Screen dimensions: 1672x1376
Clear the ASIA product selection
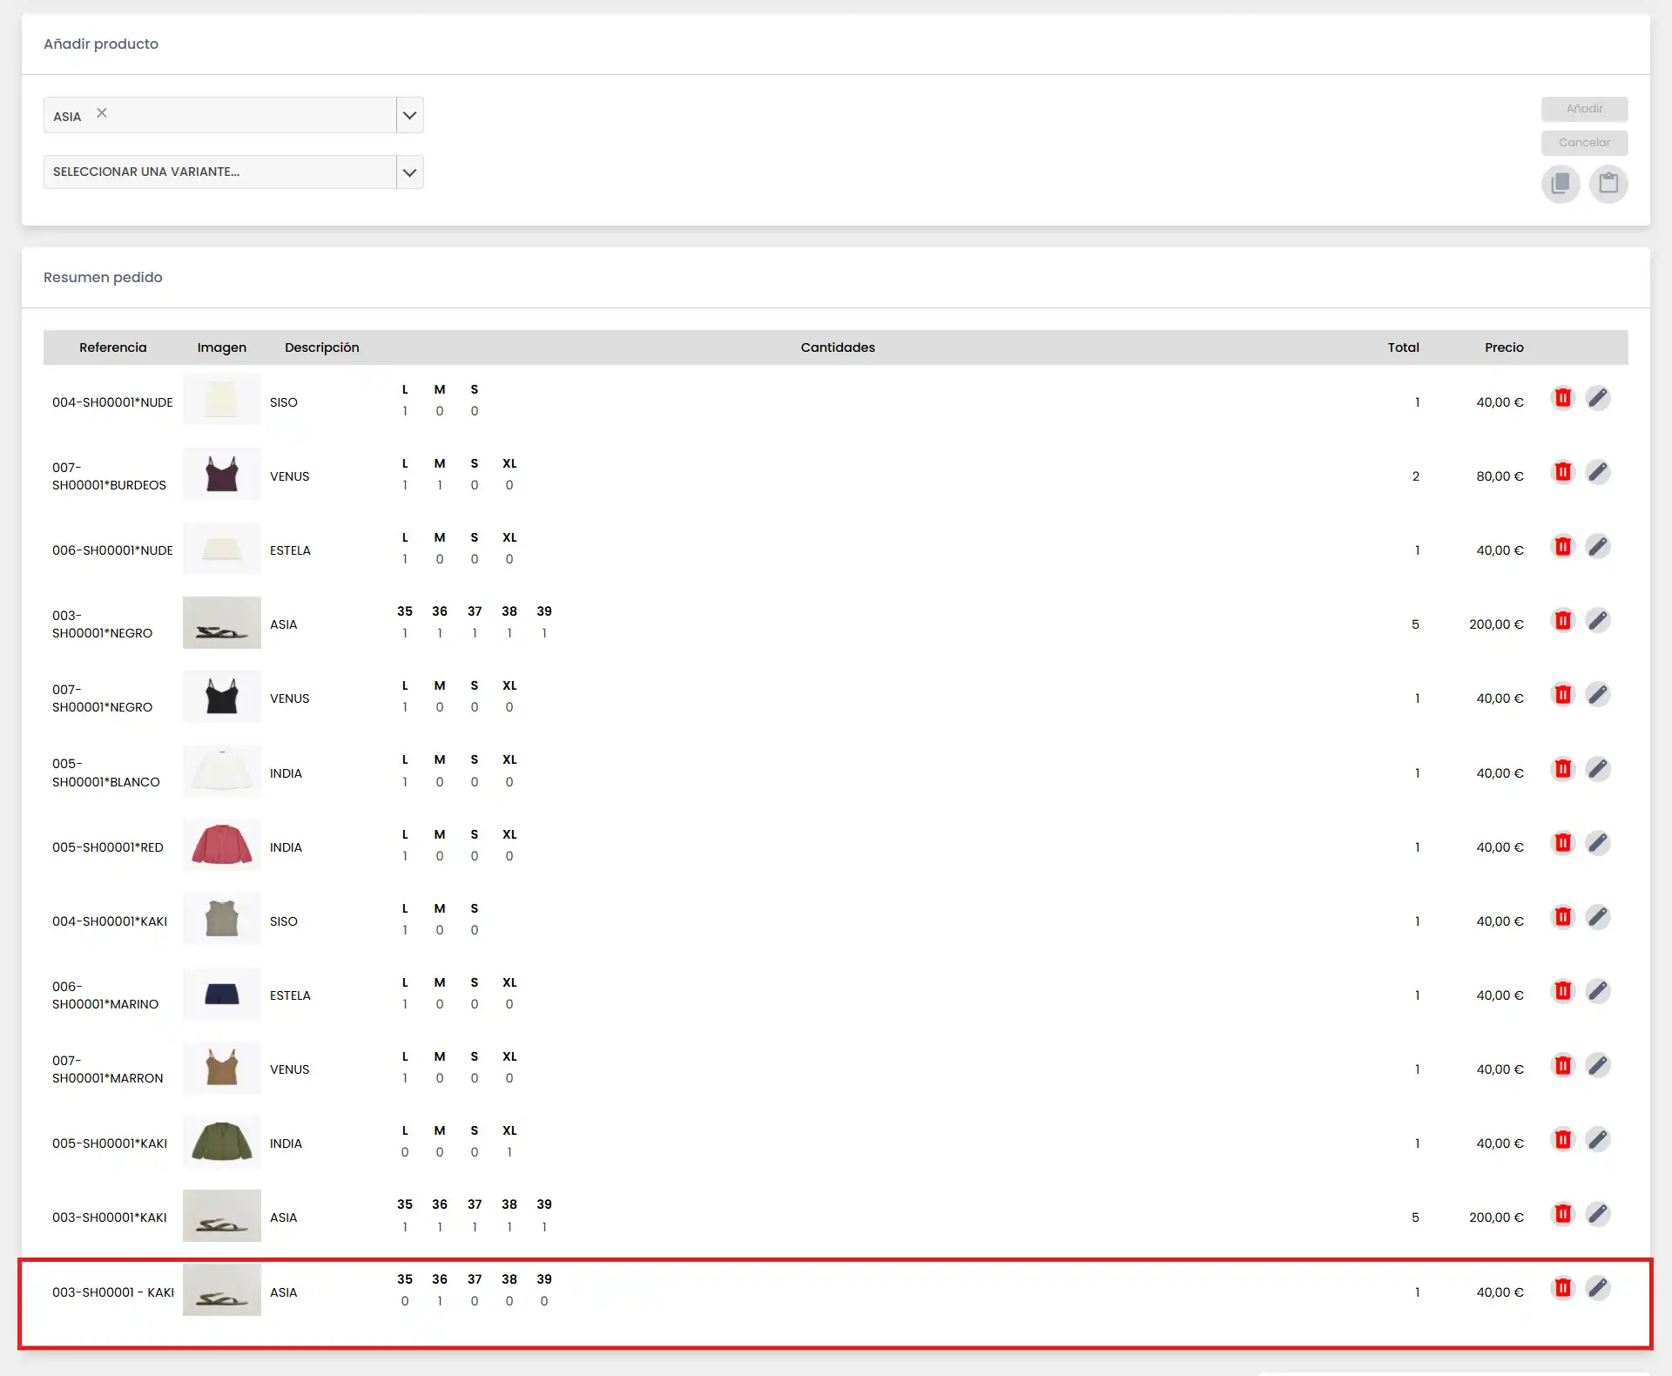click(102, 113)
